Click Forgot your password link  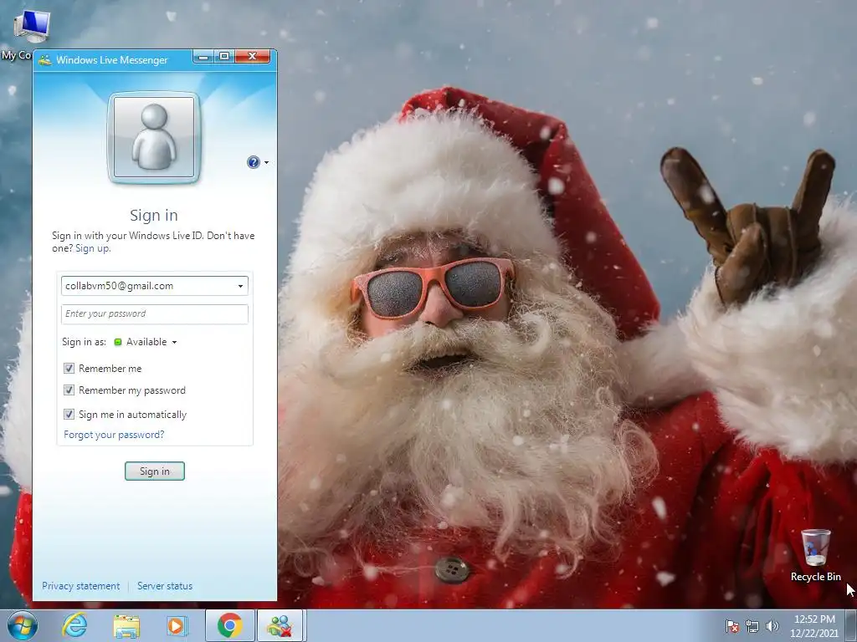point(114,435)
